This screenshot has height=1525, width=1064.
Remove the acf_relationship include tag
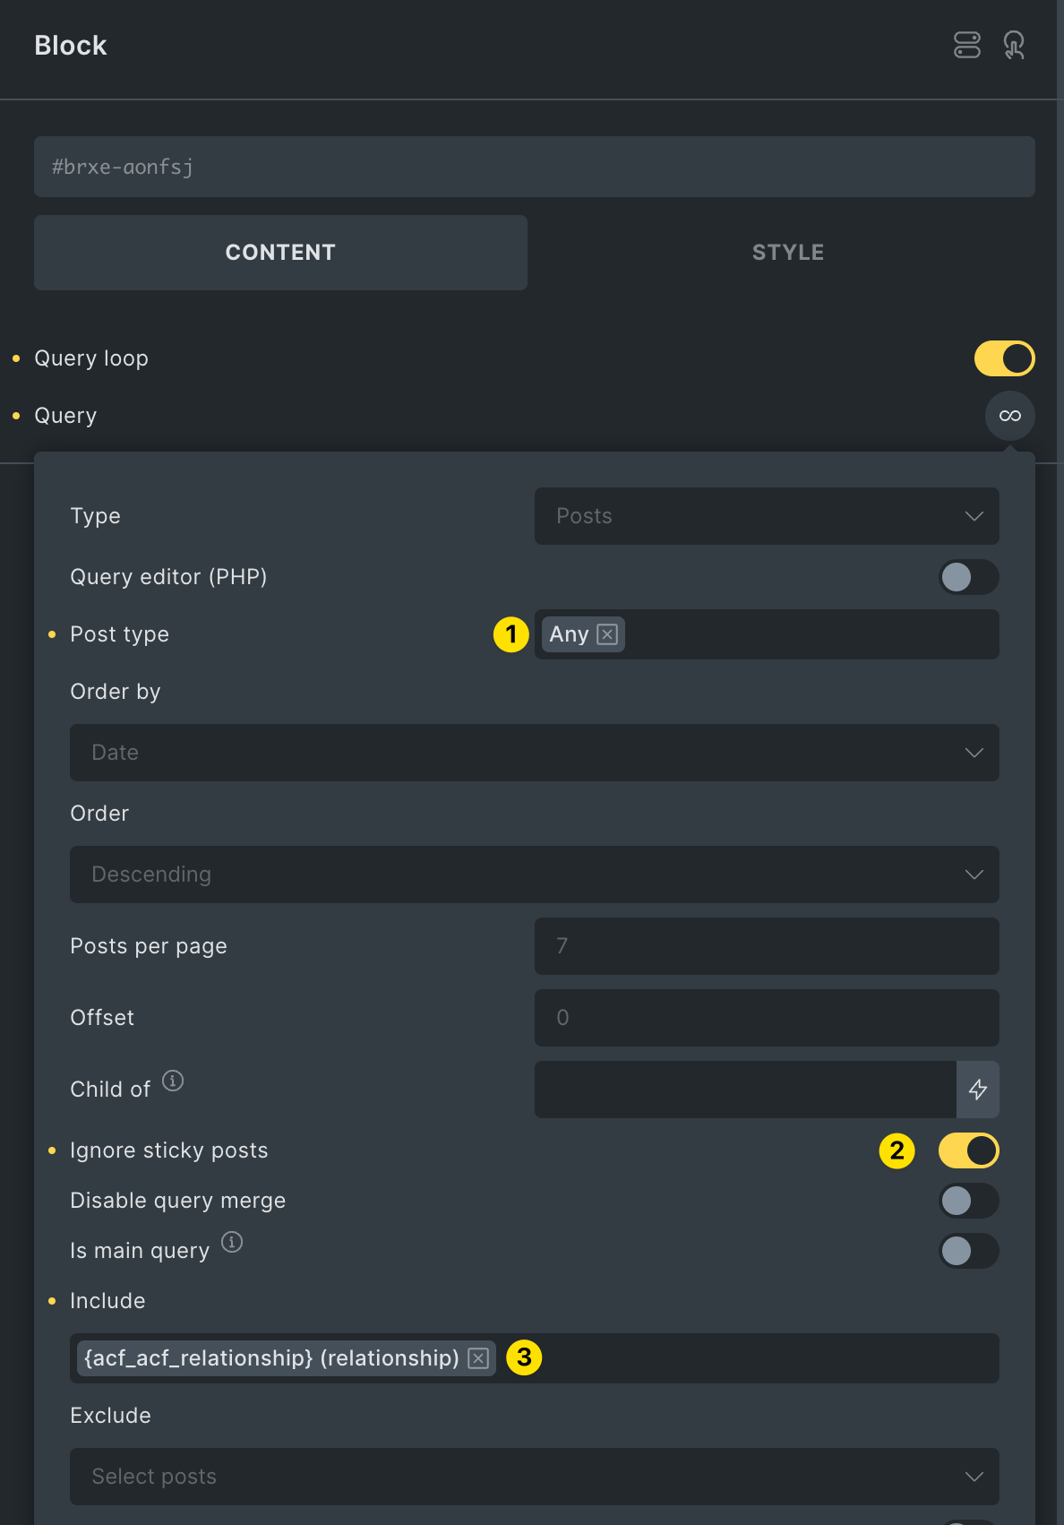tap(478, 1358)
